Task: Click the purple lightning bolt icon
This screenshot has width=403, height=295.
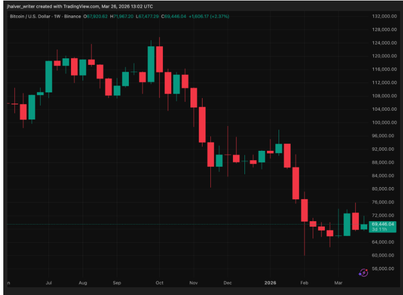Action: [363, 272]
